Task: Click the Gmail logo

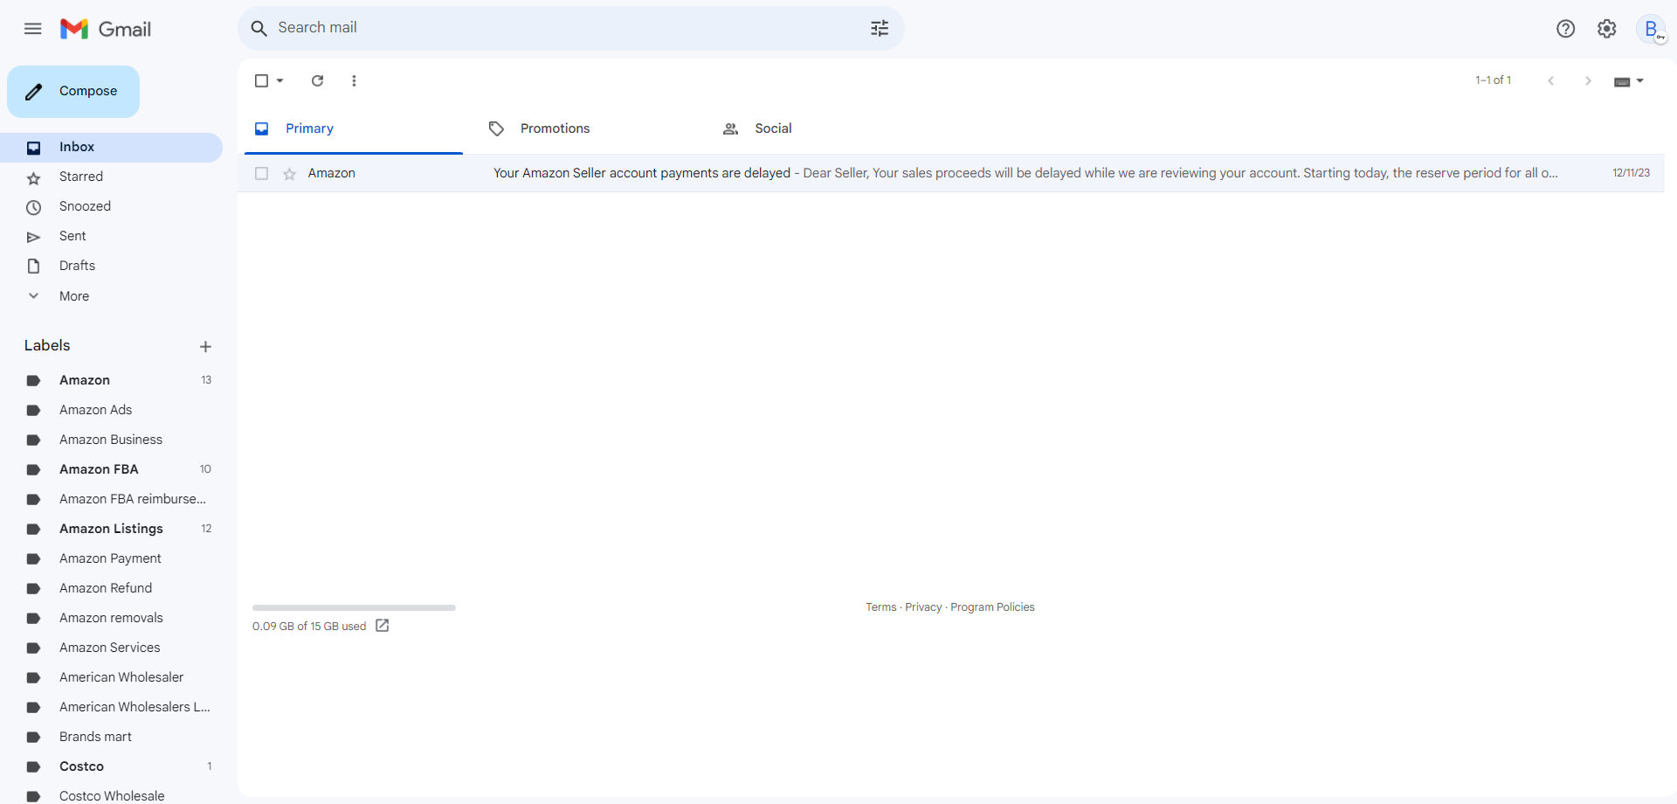Action: coord(106,29)
